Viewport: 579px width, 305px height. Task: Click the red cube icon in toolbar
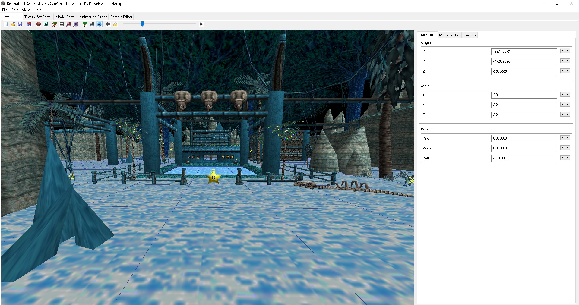[x=39, y=24]
